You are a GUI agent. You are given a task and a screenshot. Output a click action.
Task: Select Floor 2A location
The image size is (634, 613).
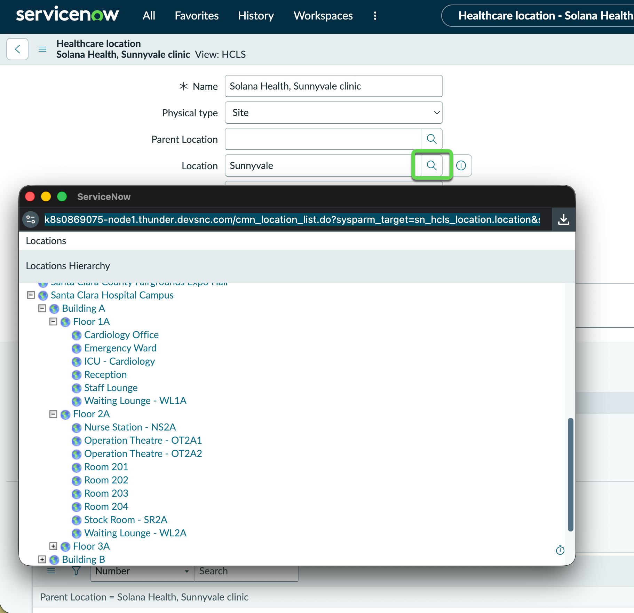[x=92, y=414]
